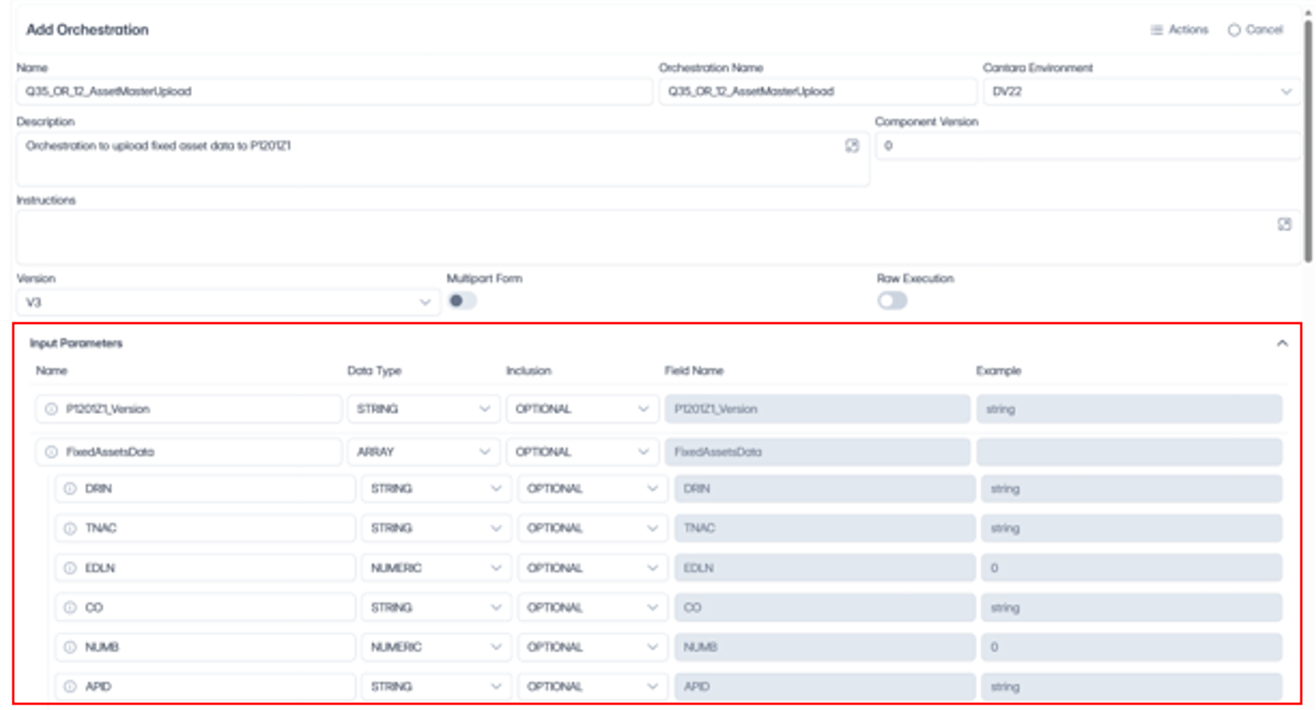Cancel adding the orchestration
This screenshot has height=710, width=1316.
1255,30
